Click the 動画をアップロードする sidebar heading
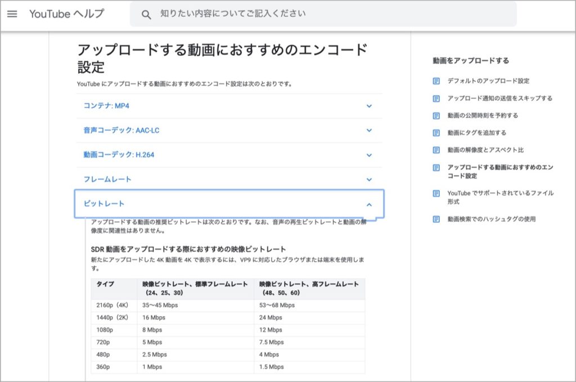 (x=471, y=61)
